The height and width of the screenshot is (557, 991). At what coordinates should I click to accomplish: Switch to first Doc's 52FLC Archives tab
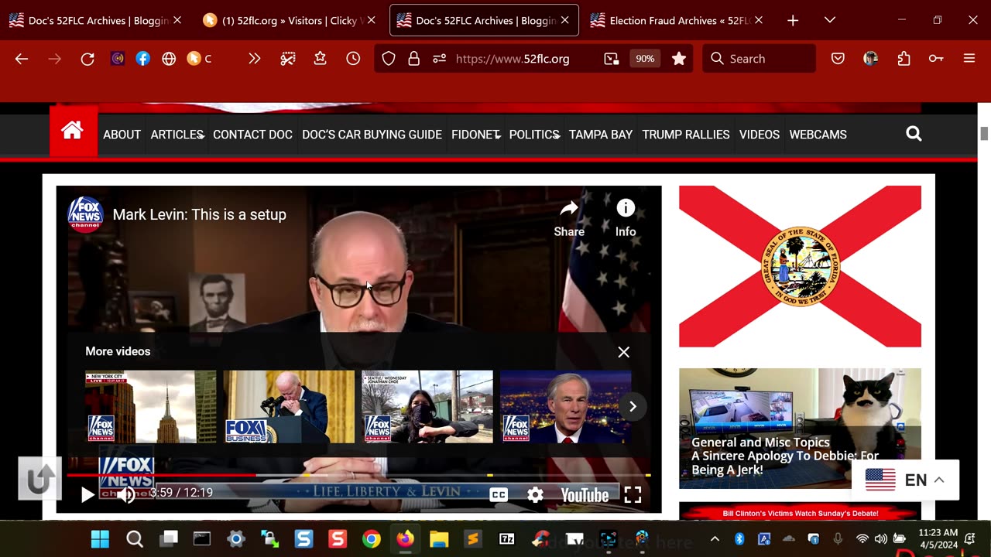[96, 21]
